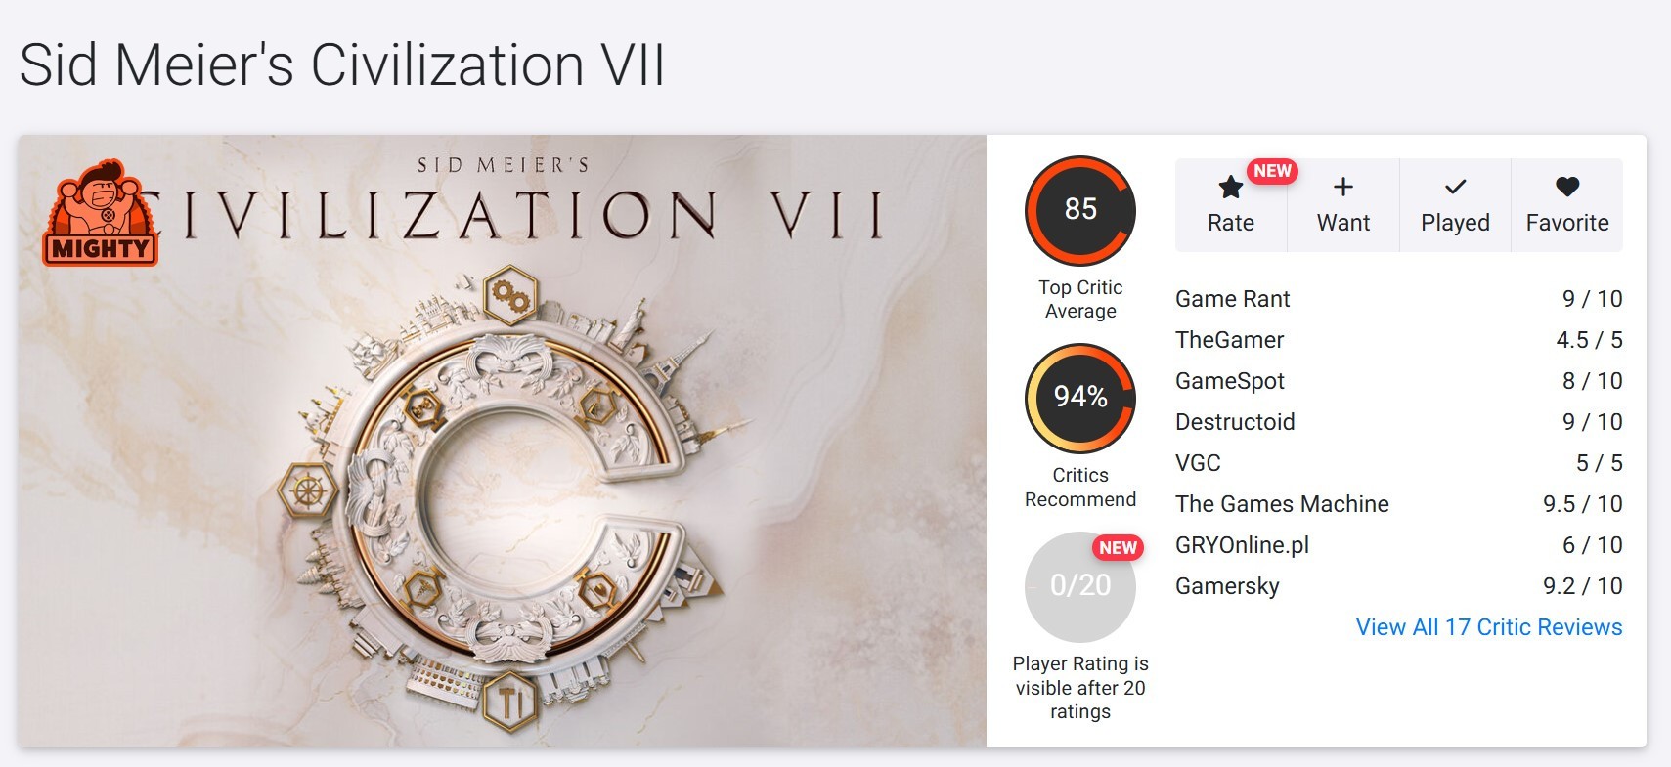
Task: Open TheGamer review entry
Action: (1398, 340)
